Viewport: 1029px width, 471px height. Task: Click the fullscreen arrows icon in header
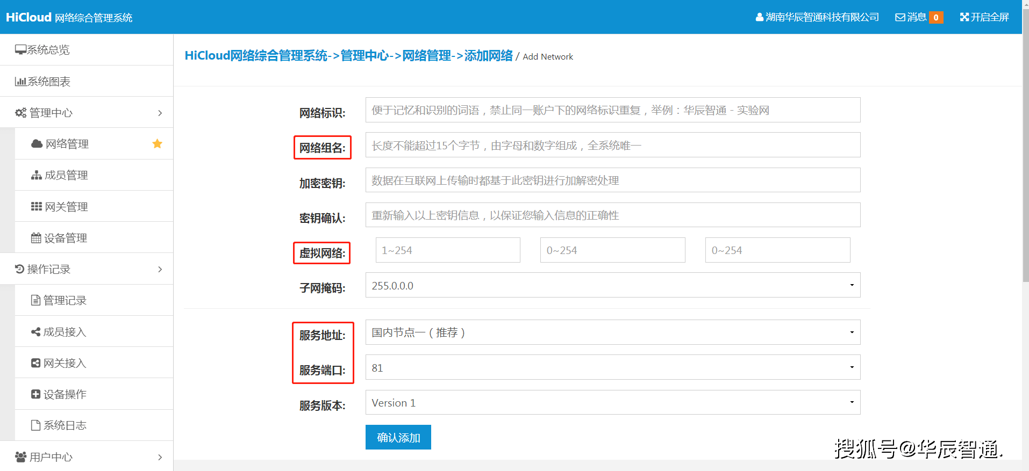[x=964, y=17]
